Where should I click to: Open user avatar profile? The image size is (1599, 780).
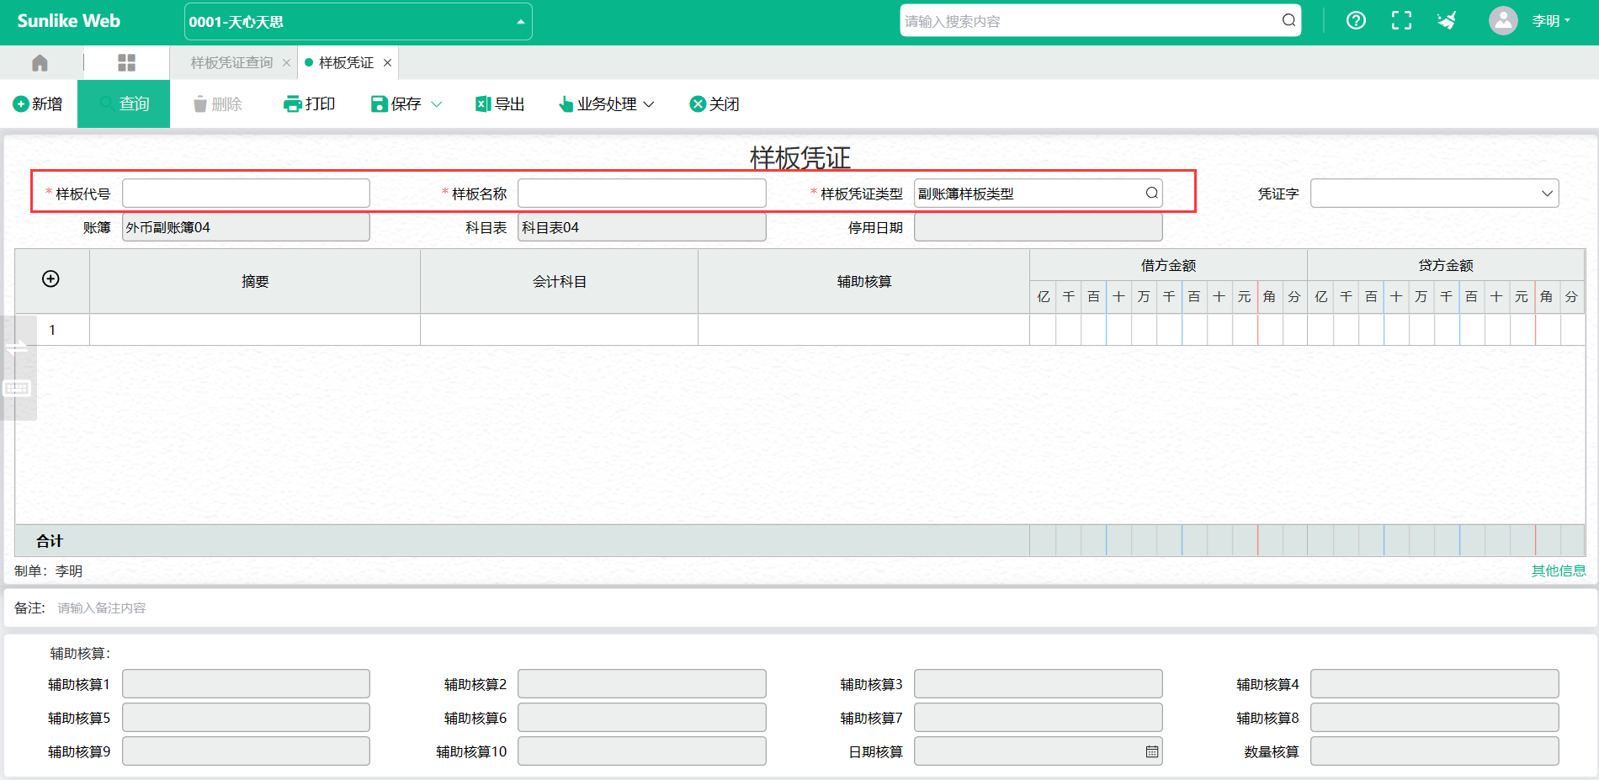[x=1503, y=21]
